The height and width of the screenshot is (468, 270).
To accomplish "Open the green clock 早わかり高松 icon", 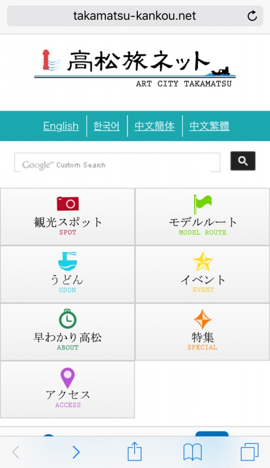I will tap(68, 319).
